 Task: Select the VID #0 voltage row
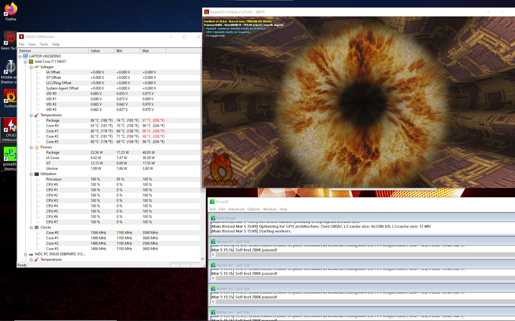click(109, 94)
